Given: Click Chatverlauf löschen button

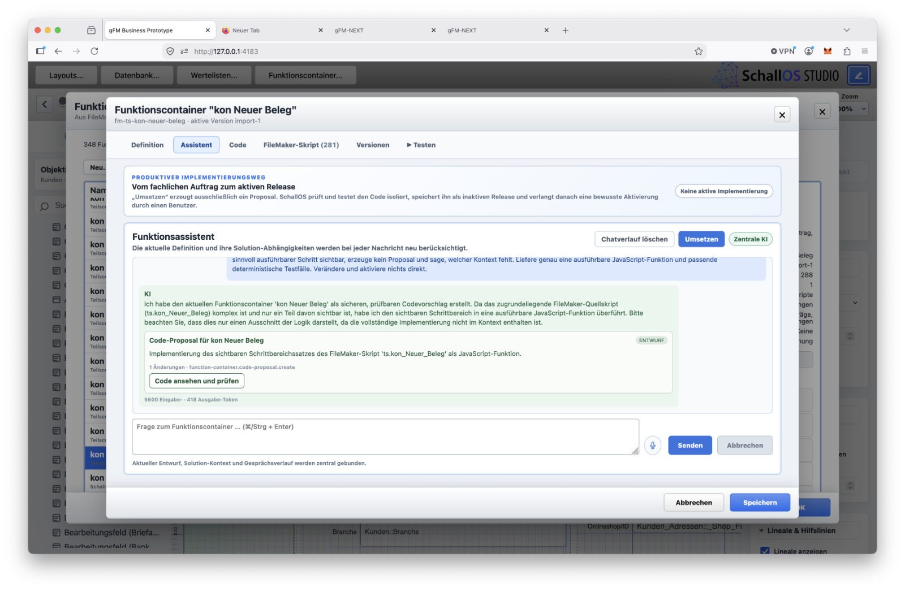Looking at the screenshot, I should point(634,239).
